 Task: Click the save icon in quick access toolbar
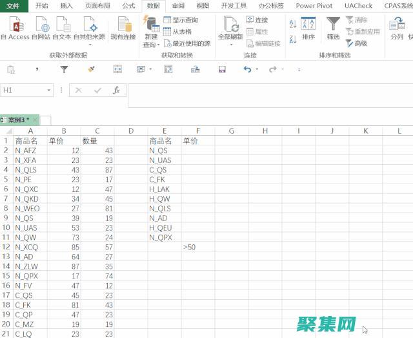pos(222,69)
